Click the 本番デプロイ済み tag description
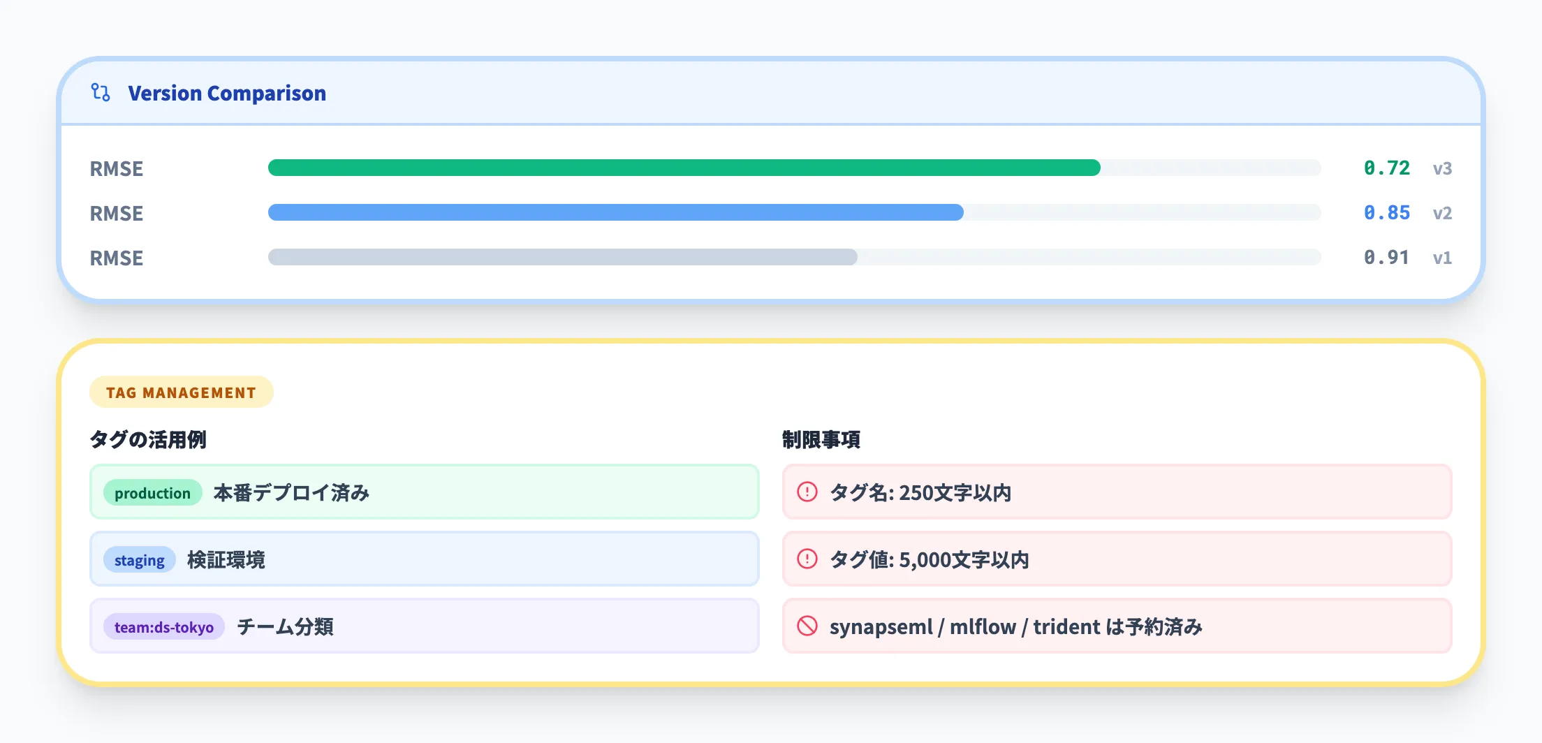Viewport: 1542px width, 743px height. point(291,493)
